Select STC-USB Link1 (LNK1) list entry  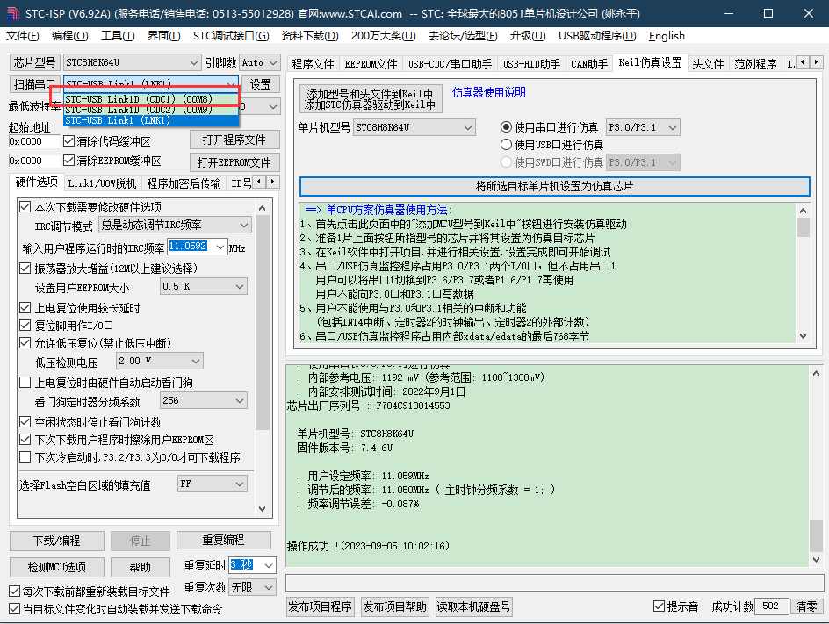[151, 120]
